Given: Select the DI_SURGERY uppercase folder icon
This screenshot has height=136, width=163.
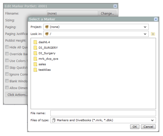Looking at the screenshot, I should pyautogui.click(x=35, y=48).
